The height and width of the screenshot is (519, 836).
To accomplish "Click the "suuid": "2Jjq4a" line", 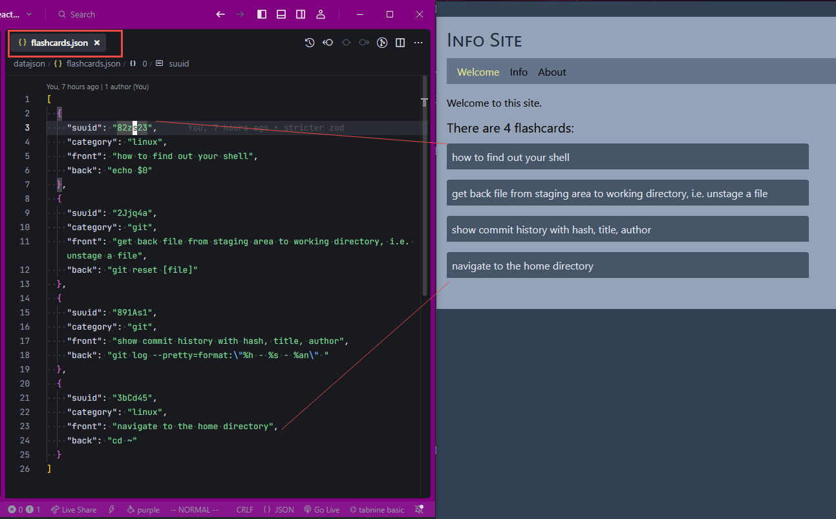I will point(112,213).
